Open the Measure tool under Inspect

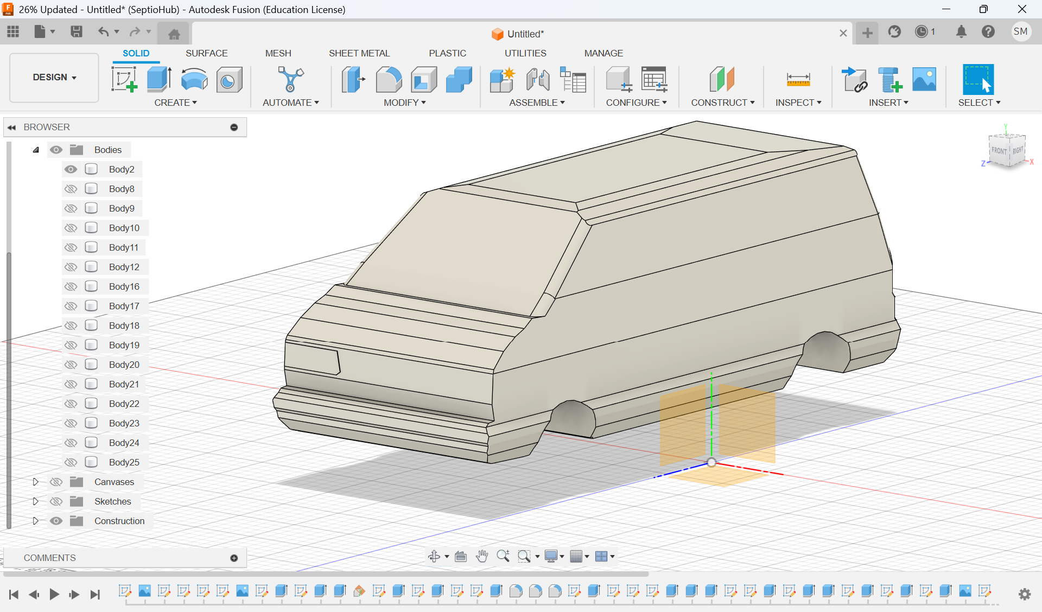click(x=798, y=79)
